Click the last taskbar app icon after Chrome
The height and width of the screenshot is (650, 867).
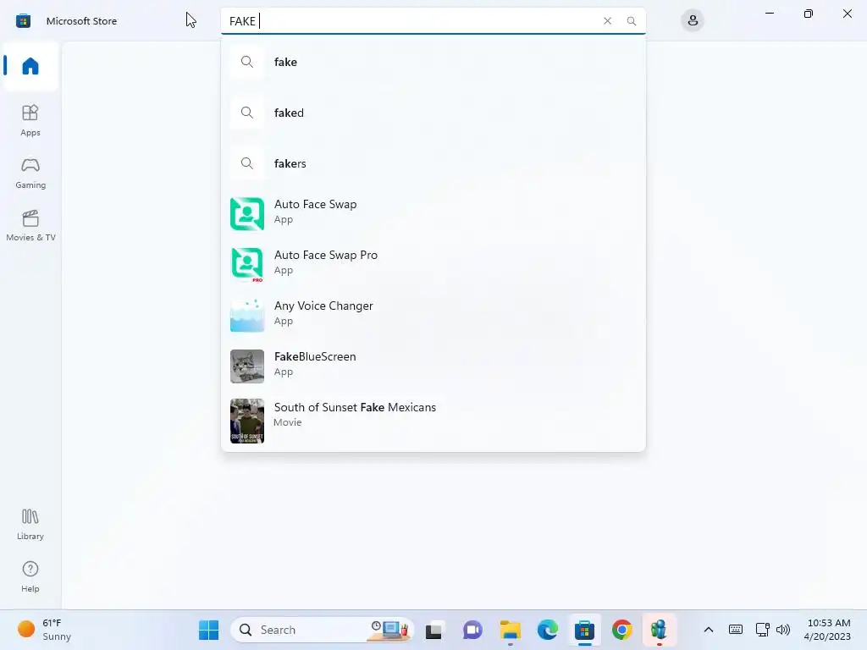pyautogui.click(x=659, y=630)
